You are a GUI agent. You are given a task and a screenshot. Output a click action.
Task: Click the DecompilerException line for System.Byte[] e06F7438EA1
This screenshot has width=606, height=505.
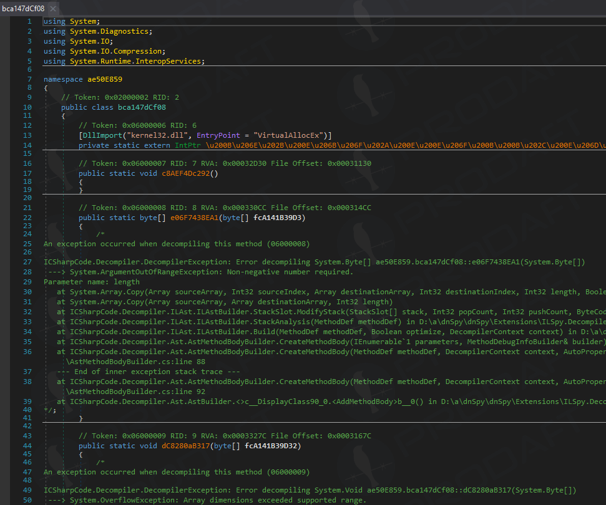click(x=314, y=262)
